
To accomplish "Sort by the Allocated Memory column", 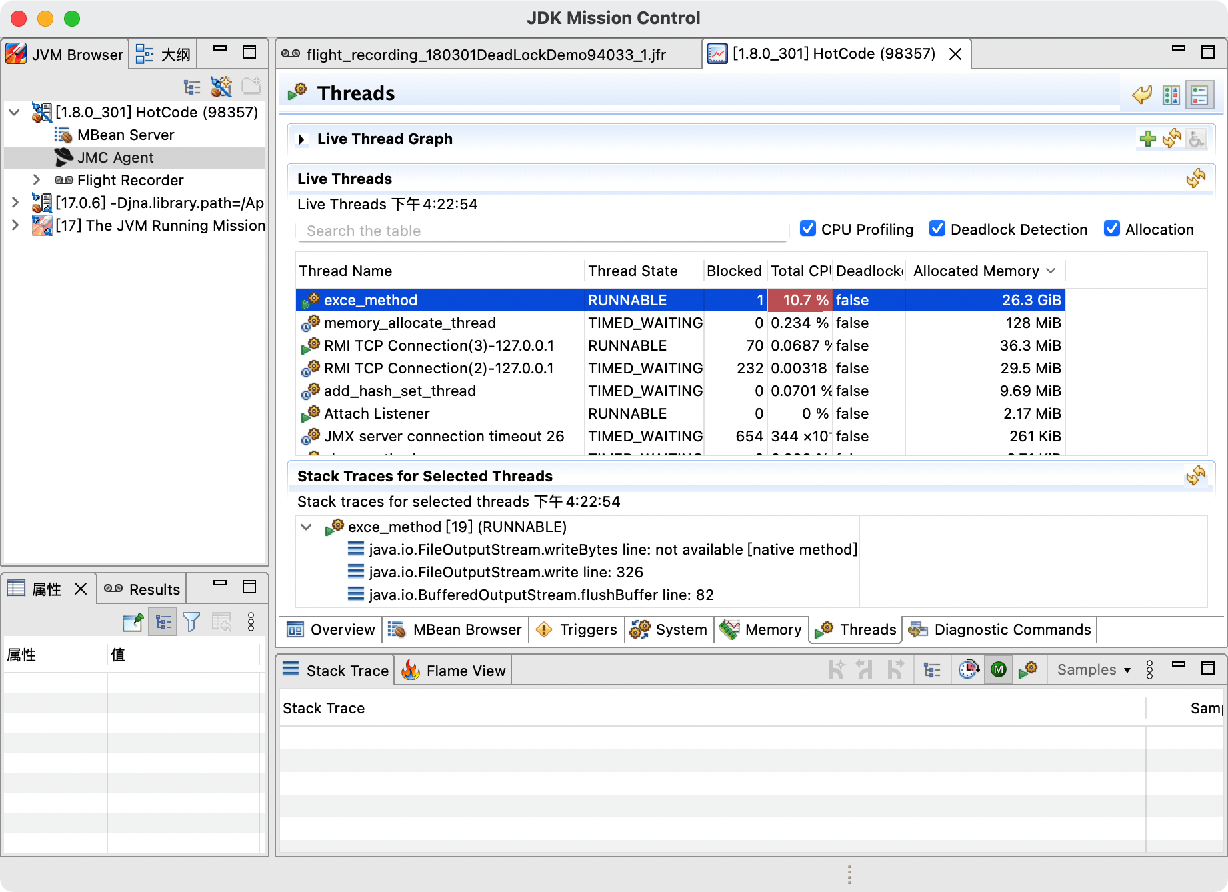I will [984, 271].
